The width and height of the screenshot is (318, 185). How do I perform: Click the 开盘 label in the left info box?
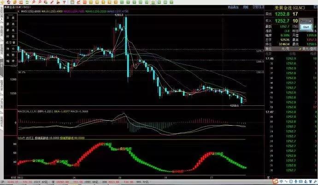[10, 18]
